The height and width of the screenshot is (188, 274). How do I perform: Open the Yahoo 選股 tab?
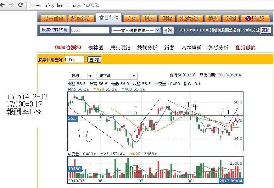pyautogui.click(x=255, y=18)
